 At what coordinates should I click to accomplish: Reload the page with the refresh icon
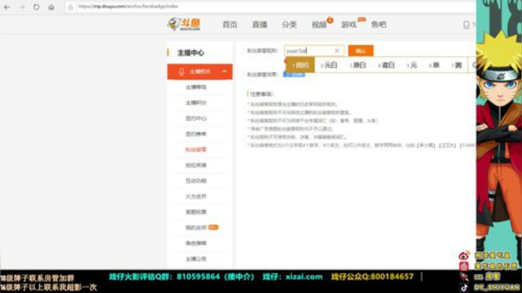pos(36,7)
